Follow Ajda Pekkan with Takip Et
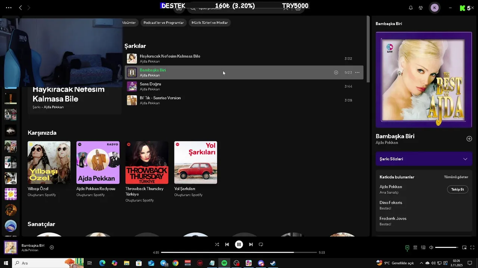The height and width of the screenshot is (268, 478). [457, 189]
